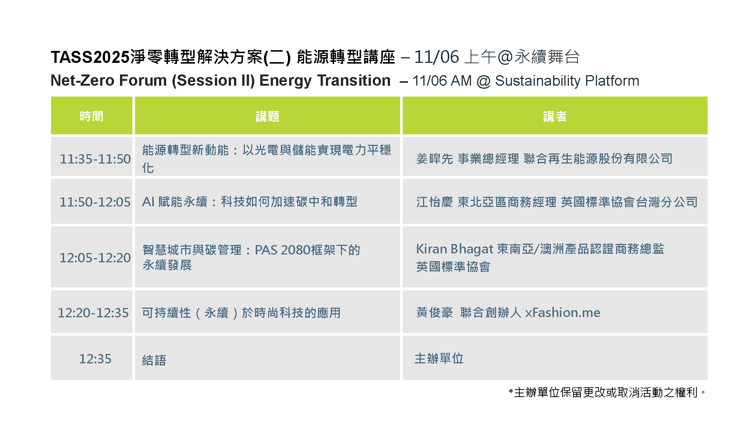Image resolution: width=750 pixels, height=421 pixels.
Task: Select the 主辦單位 speaker cell
Action: (439, 359)
